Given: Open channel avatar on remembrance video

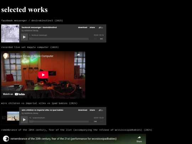Looking at the screenshot, I should point(6,139).
